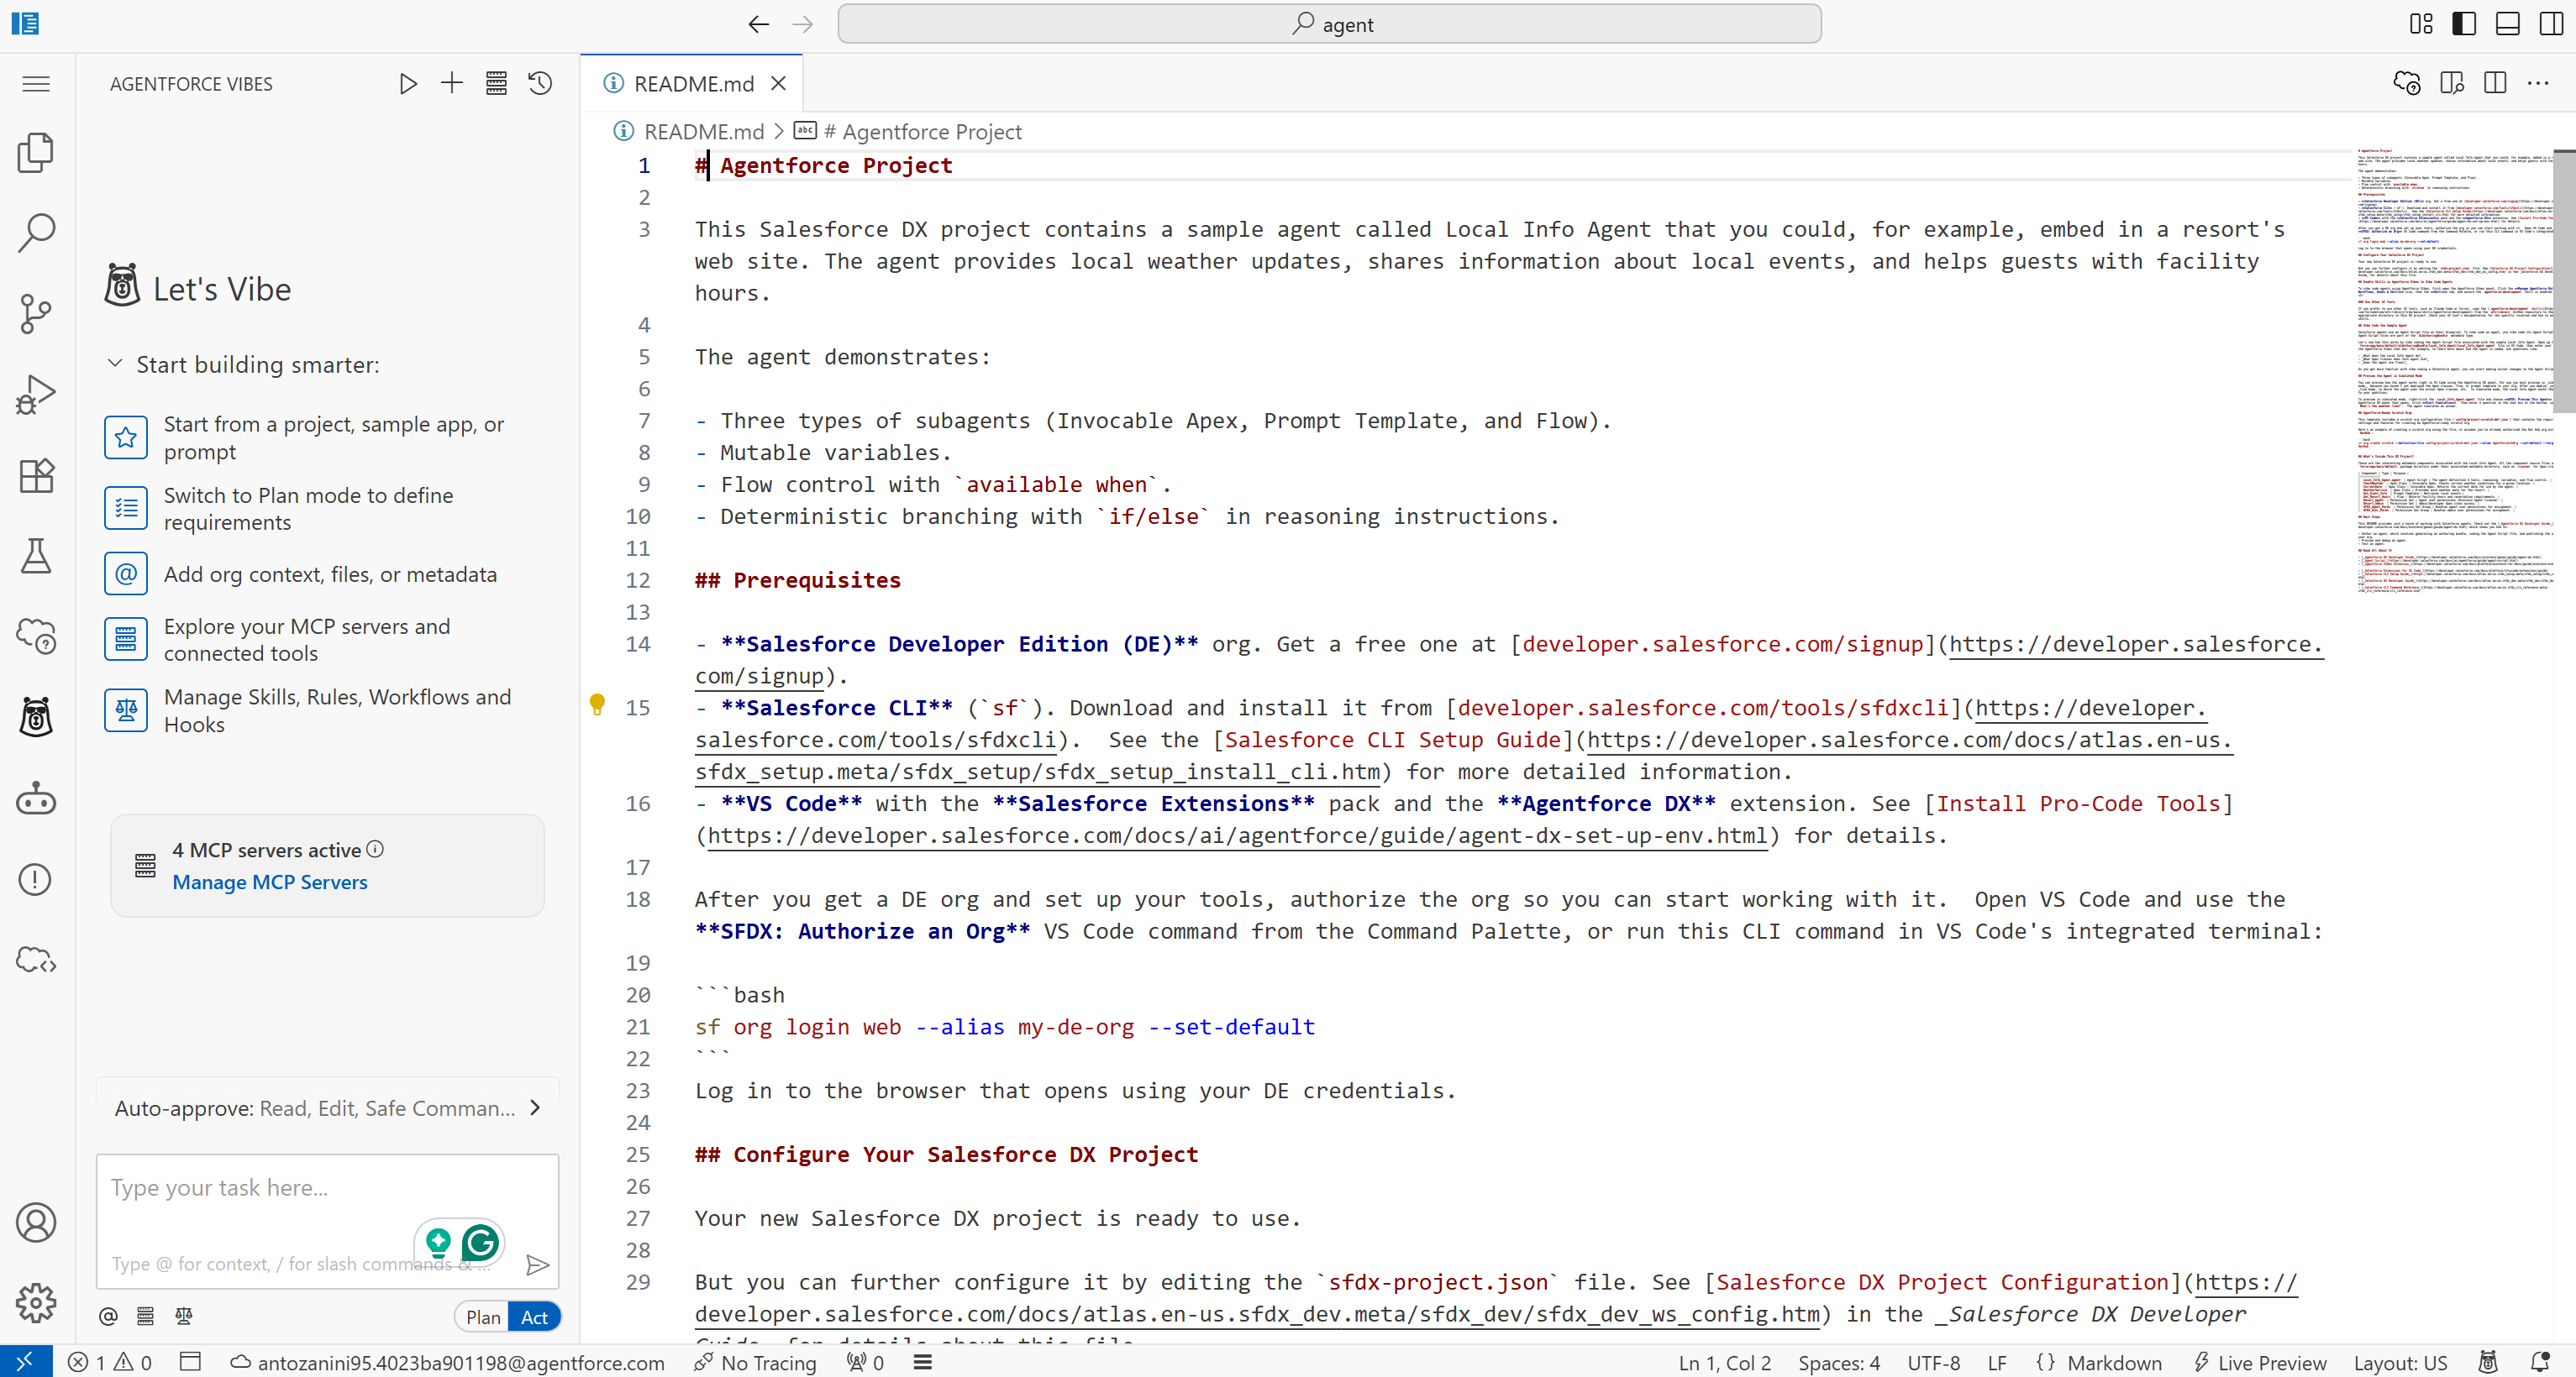This screenshot has height=1377, width=2576.
Task: Open the Explorer view in activity bar
Action: [36, 152]
